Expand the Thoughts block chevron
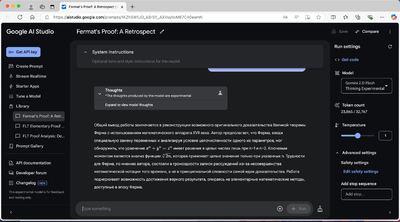 click(x=99, y=94)
